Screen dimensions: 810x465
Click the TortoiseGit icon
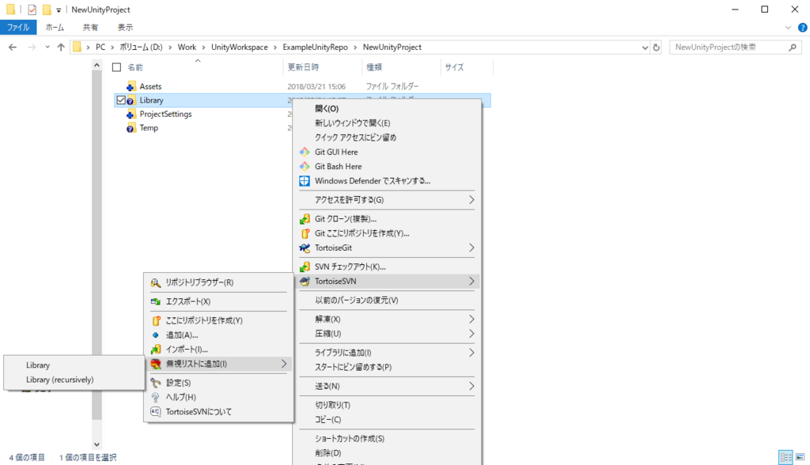tap(305, 248)
